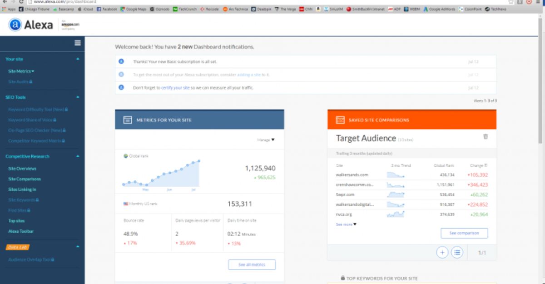Open the Ars Technica bookmark
The image size is (545, 284).
pyautogui.click(x=235, y=9)
